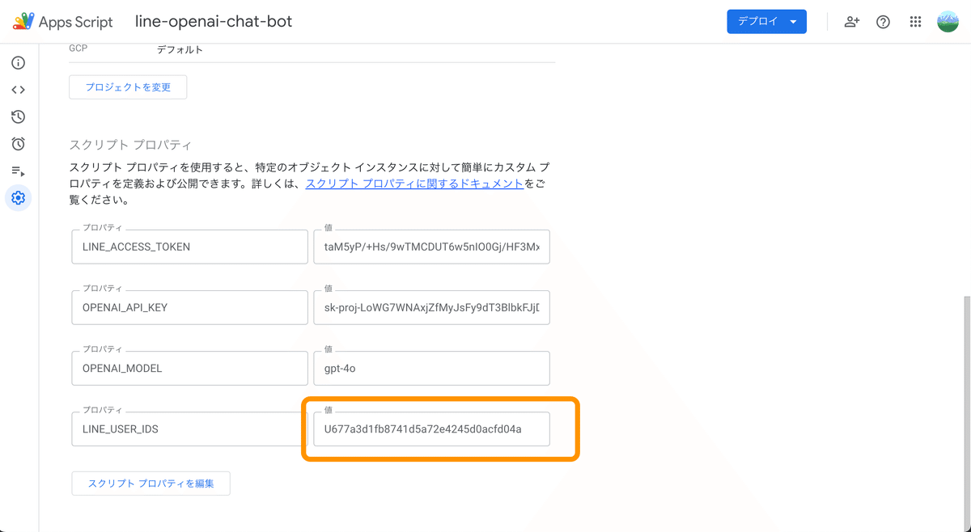
Task: Click the OPENAI_API_KEY value field
Action: coord(431,307)
